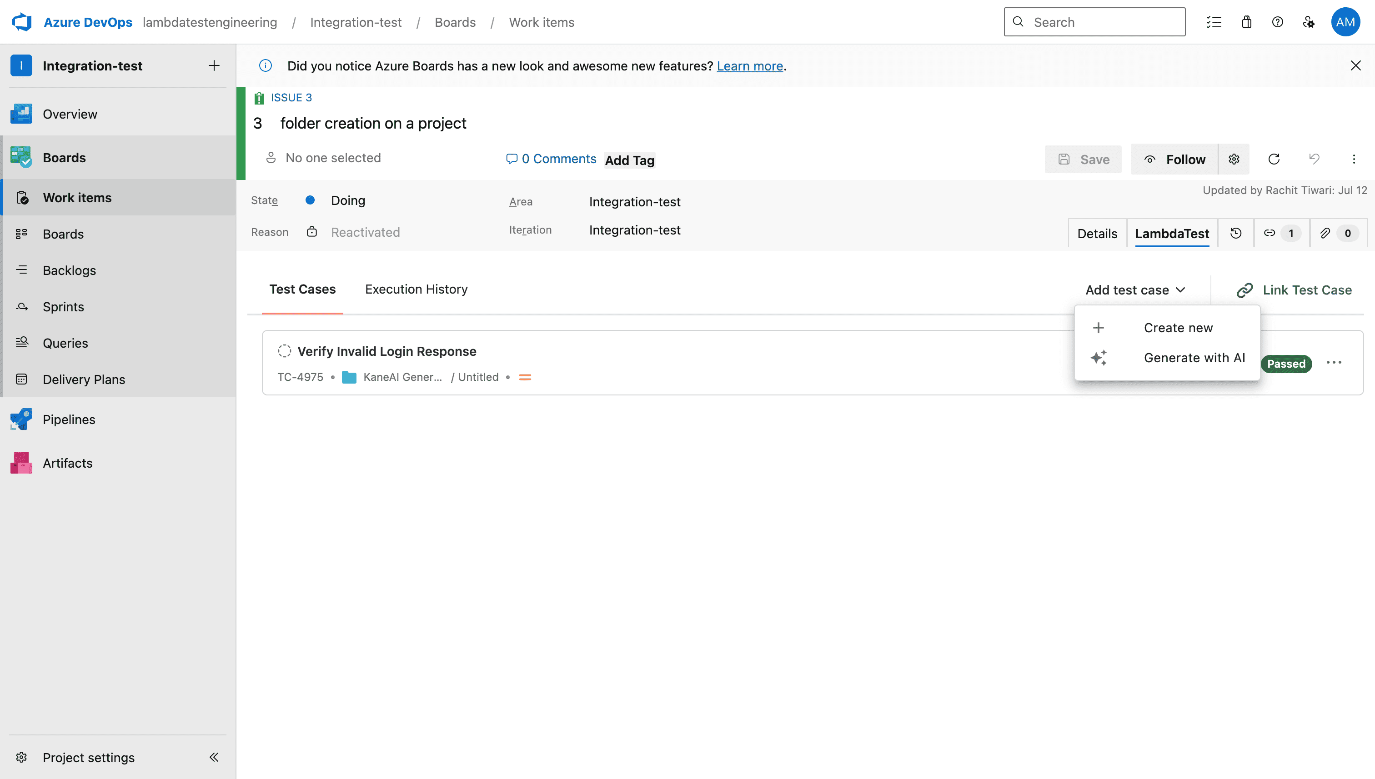Select the Backlogs icon in sidebar
This screenshot has height=779, width=1375.
pyautogui.click(x=22, y=270)
